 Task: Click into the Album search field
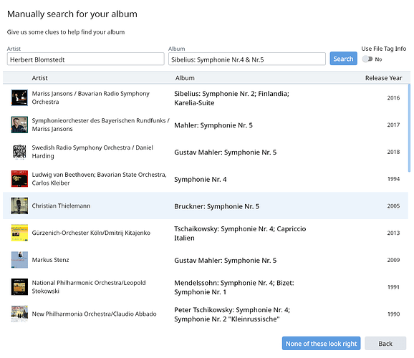pyautogui.click(x=247, y=59)
